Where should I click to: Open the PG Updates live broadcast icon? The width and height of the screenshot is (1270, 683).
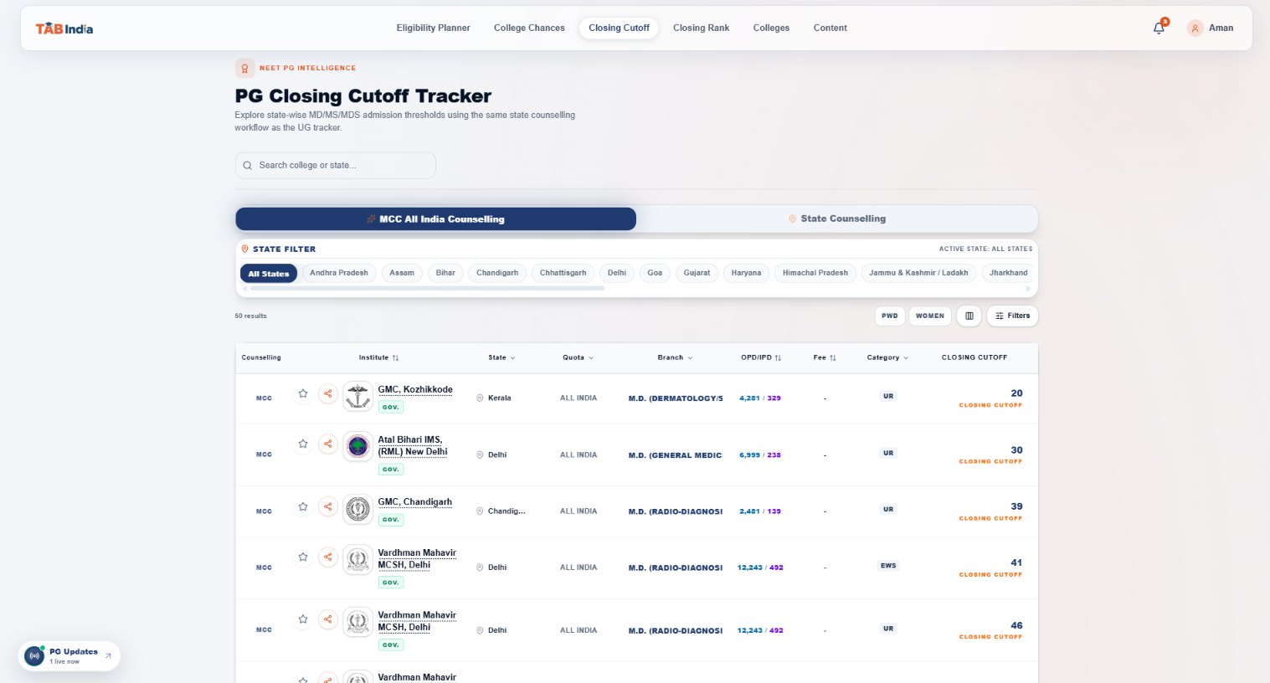pyautogui.click(x=34, y=655)
